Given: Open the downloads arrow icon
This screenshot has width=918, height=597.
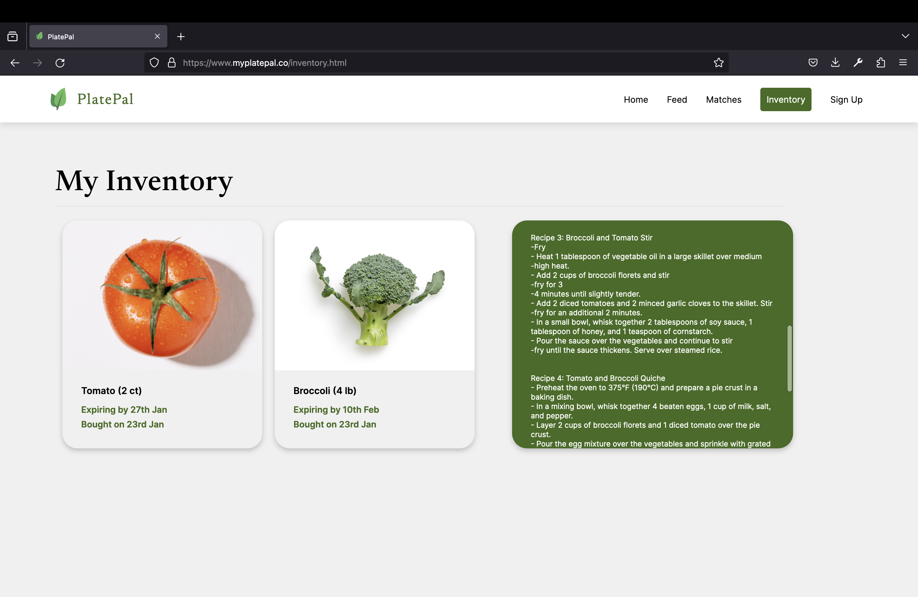Looking at the screenshot, I should pyautogui.click(x=835, y=62).
